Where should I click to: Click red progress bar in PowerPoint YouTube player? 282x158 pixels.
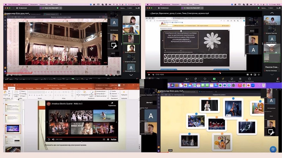pyautogui.click(x=82, y=137)
